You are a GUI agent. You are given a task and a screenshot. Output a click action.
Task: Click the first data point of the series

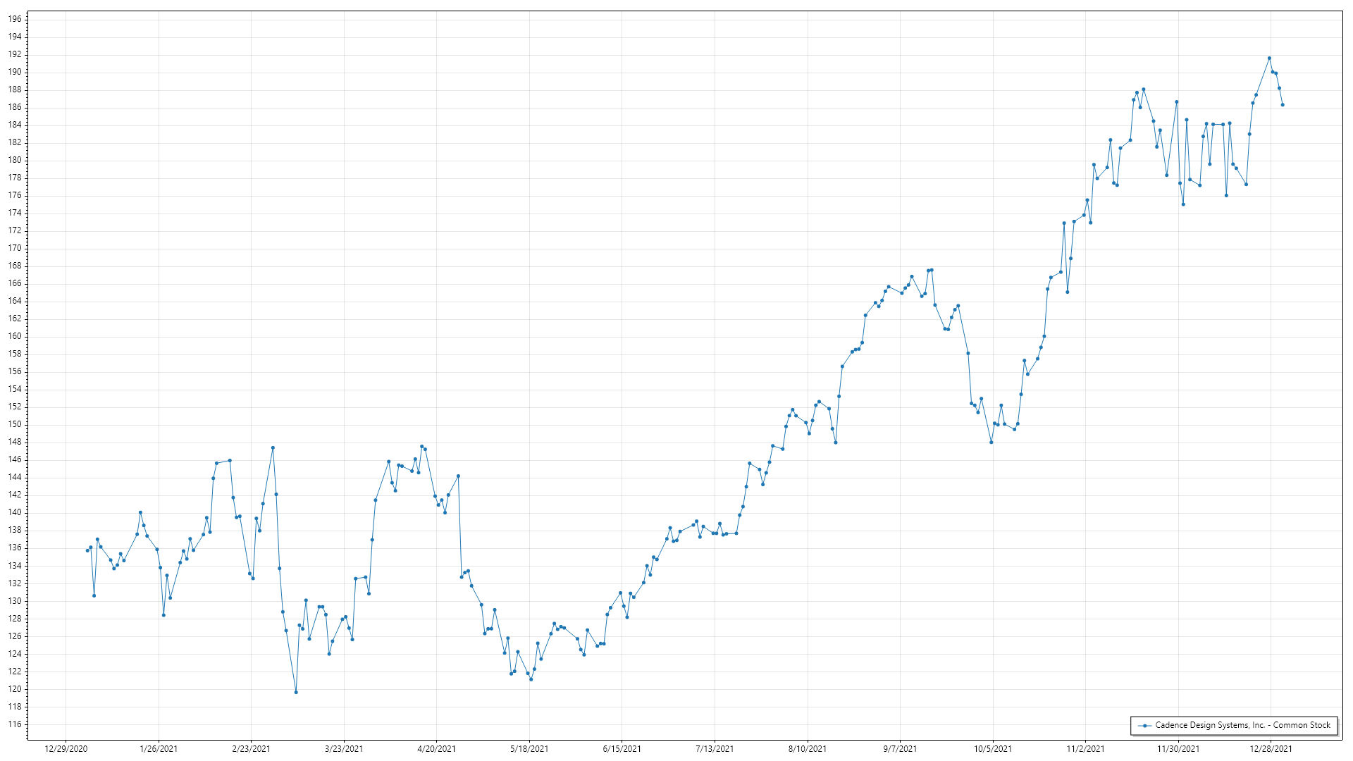[87, 550]
